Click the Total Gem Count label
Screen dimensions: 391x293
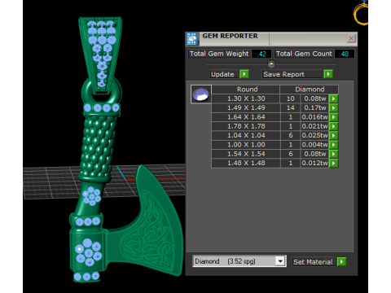click(x=304, y=54)
